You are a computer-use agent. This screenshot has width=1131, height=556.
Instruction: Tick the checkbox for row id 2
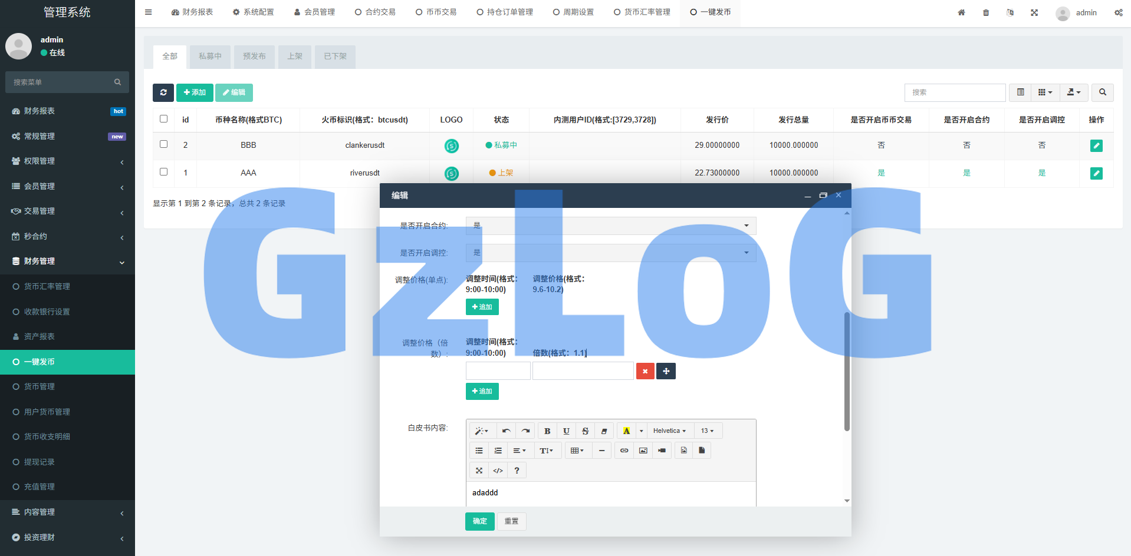click(x=164, y=144)
